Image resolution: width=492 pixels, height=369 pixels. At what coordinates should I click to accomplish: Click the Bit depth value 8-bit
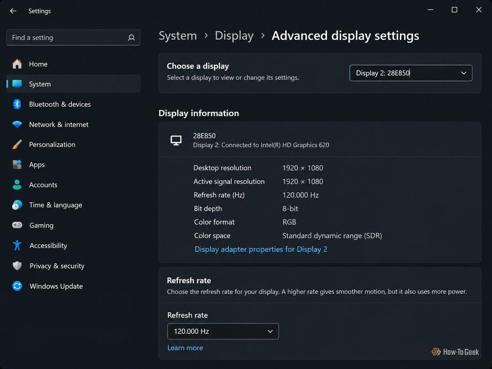pyautogui.click(x=290, y=209)
